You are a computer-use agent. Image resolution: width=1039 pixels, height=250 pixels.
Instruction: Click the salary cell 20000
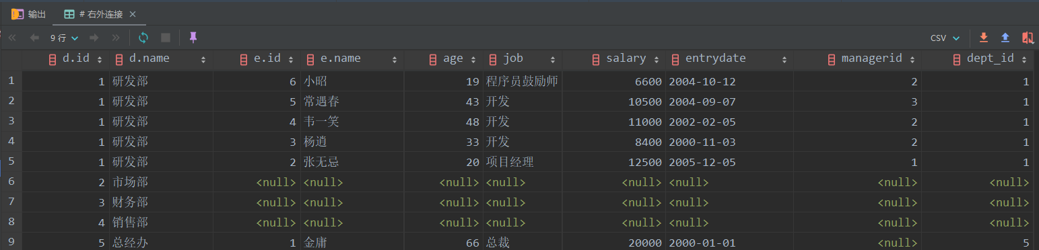(x=613, y=243)
